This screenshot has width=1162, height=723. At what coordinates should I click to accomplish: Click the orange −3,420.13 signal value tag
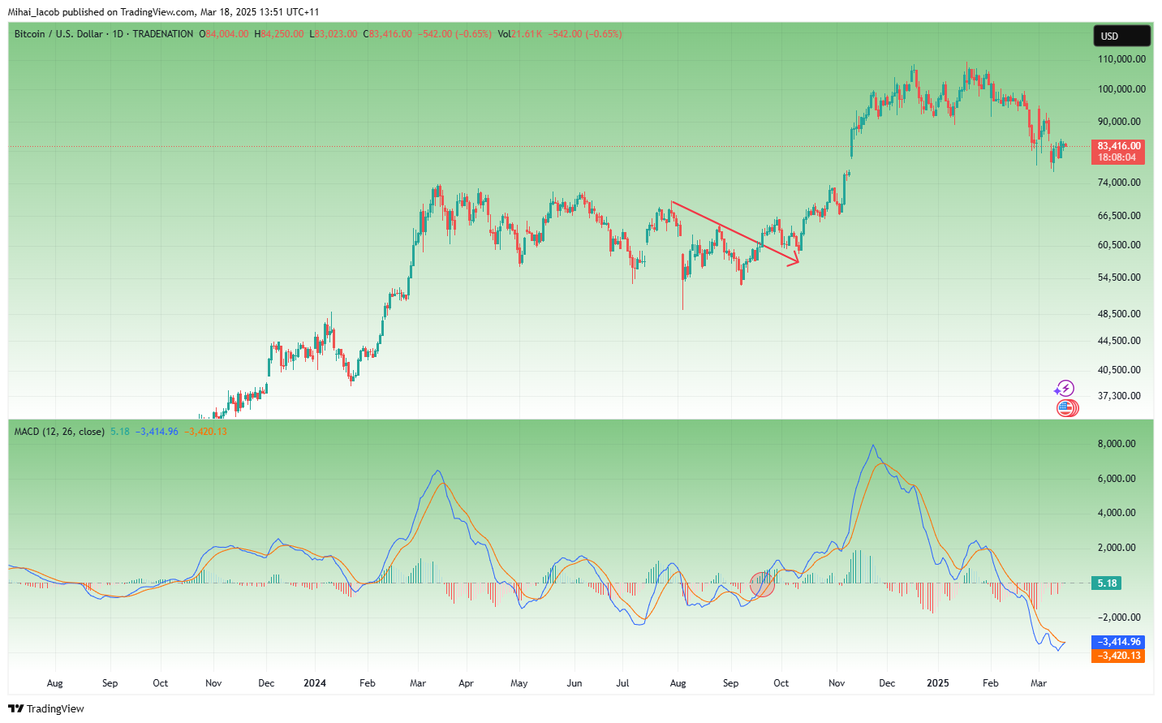pos(1119,656)
